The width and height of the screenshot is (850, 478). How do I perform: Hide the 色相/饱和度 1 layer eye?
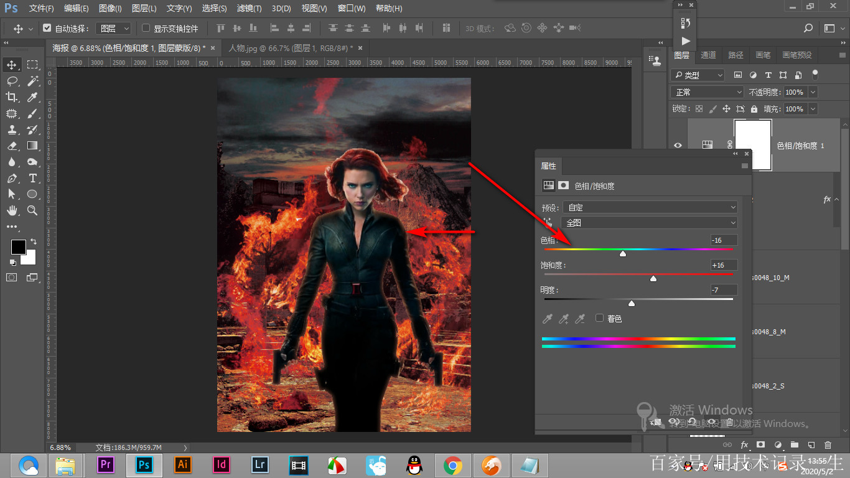pyautogui.click(x=678, y=145)
